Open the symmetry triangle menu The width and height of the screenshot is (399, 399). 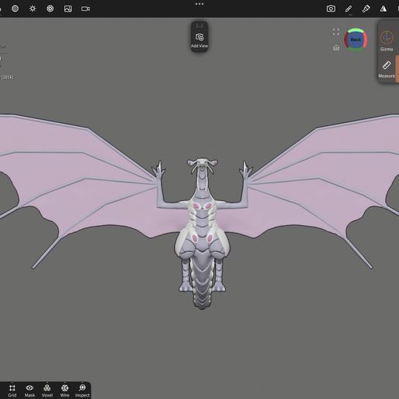click(384, 9)
